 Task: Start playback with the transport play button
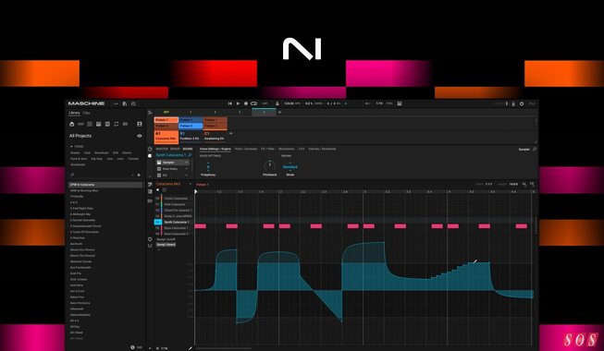[238, 103]
